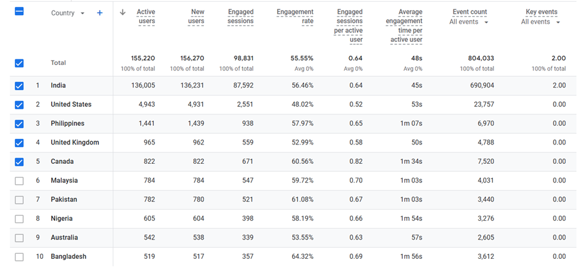Check the Bangladesh row checkbox
Screen dimensions: 588x267
click(19, 257)
